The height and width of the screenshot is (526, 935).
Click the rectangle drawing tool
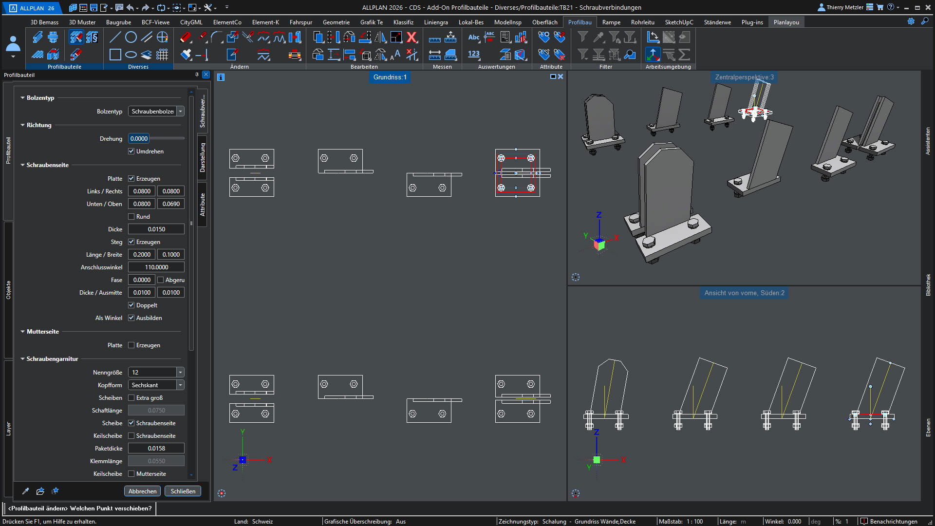point(115,55)
